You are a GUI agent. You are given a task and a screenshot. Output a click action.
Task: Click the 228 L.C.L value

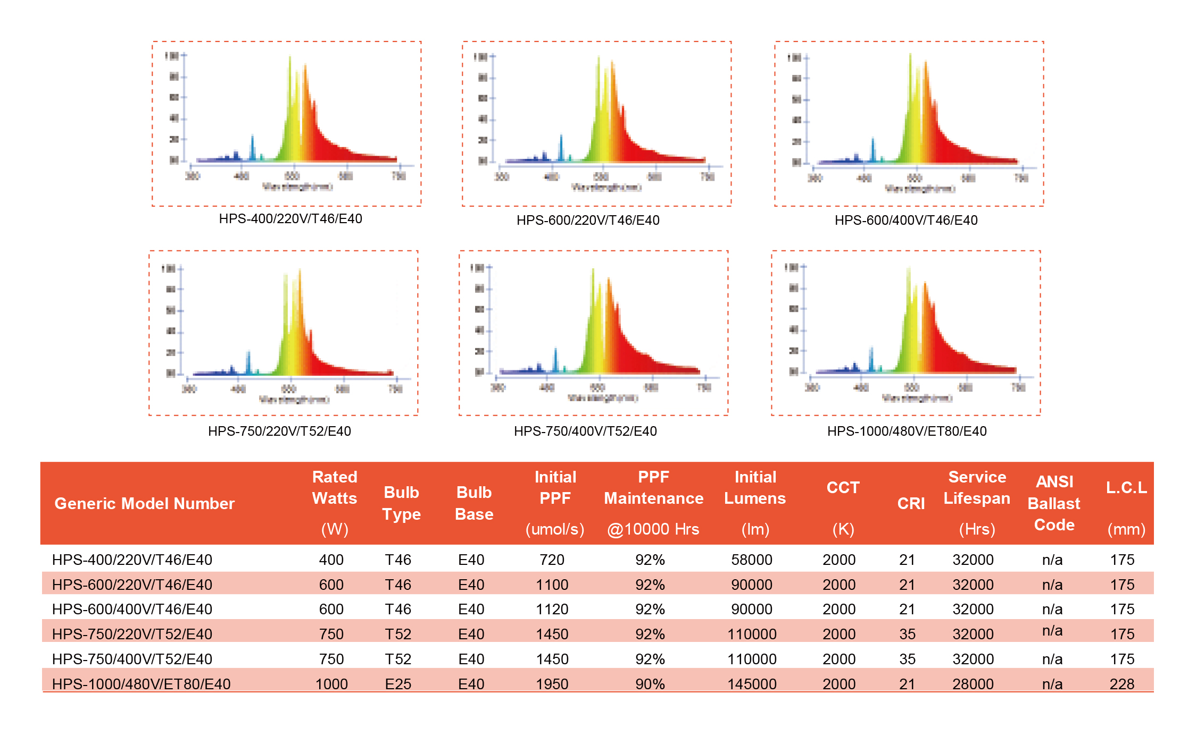click(x=1121, y=684)
